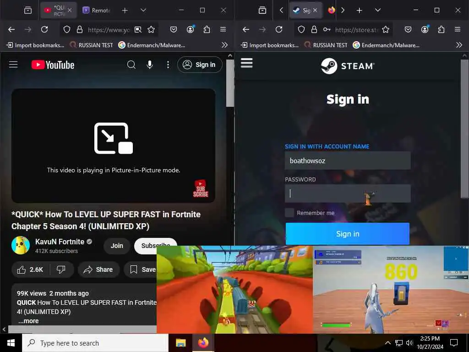Dislike the video with thumbs-down icon
The width and height of the screenshot is (469, 352).
pos(61,269)
